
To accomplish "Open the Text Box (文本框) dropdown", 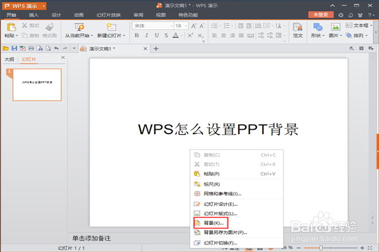I will pyautogui.click(x=359, y=25).
